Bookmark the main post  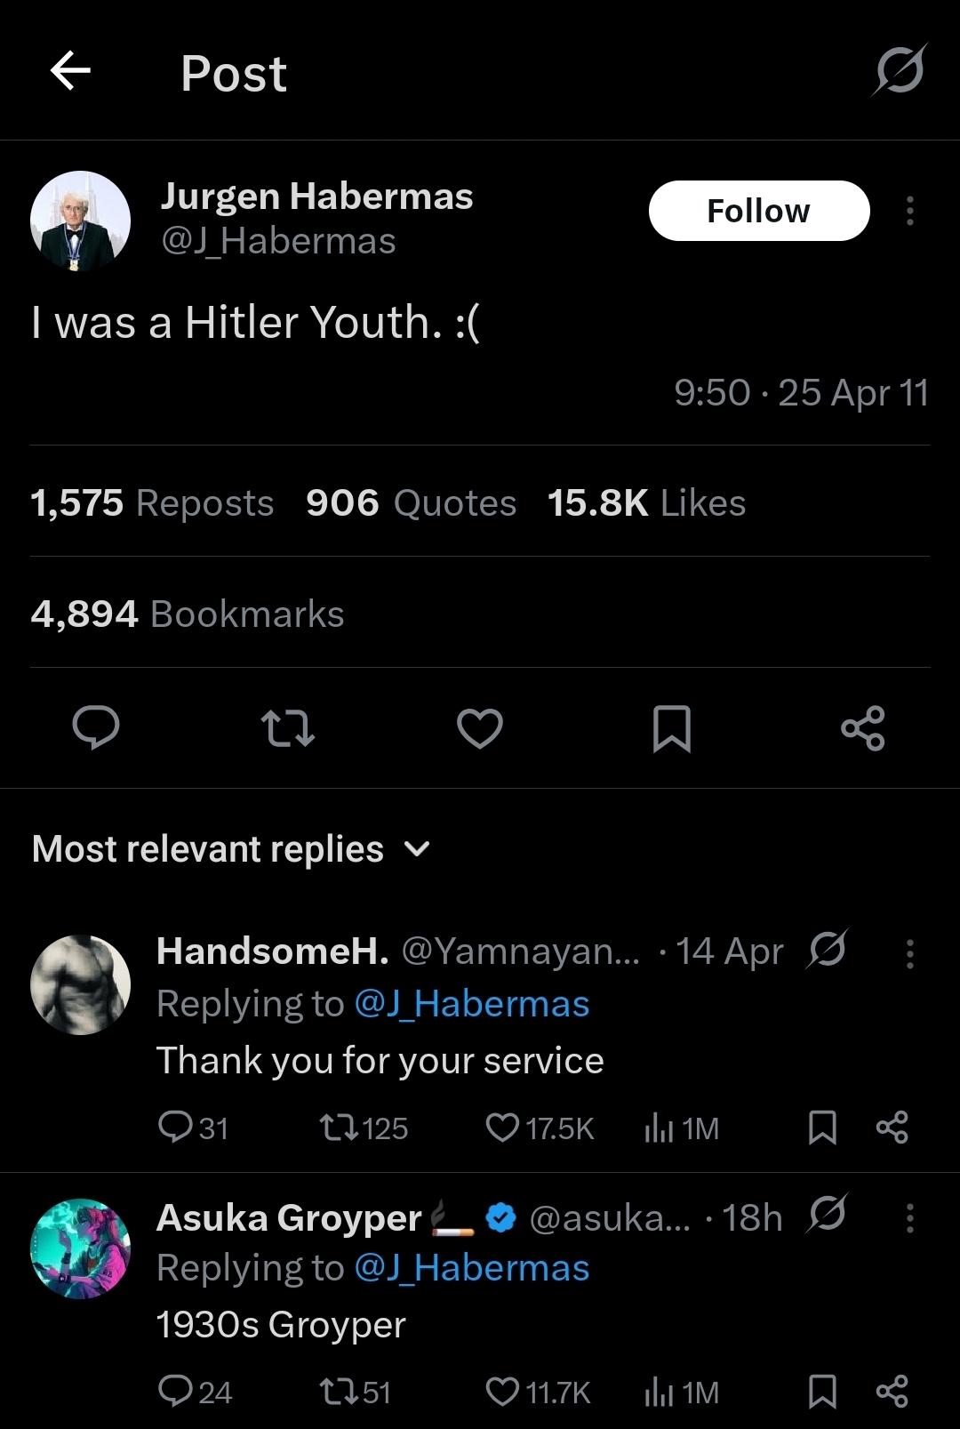click(x=671, y=727)
